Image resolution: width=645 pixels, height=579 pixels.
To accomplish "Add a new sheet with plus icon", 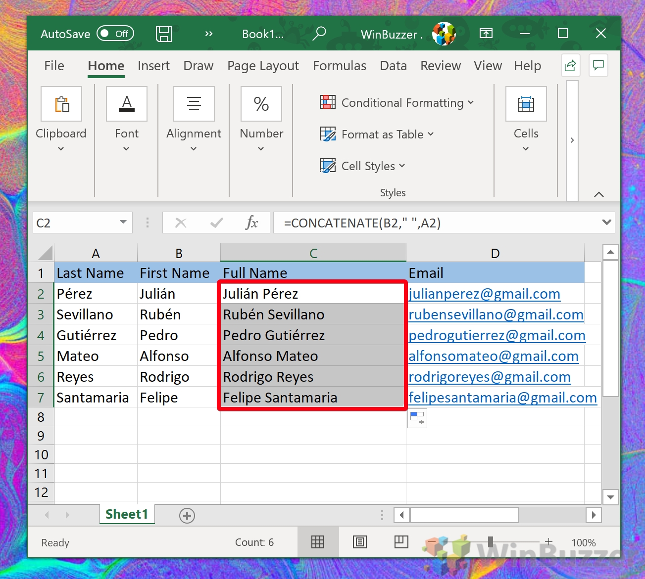I will 187,516.
